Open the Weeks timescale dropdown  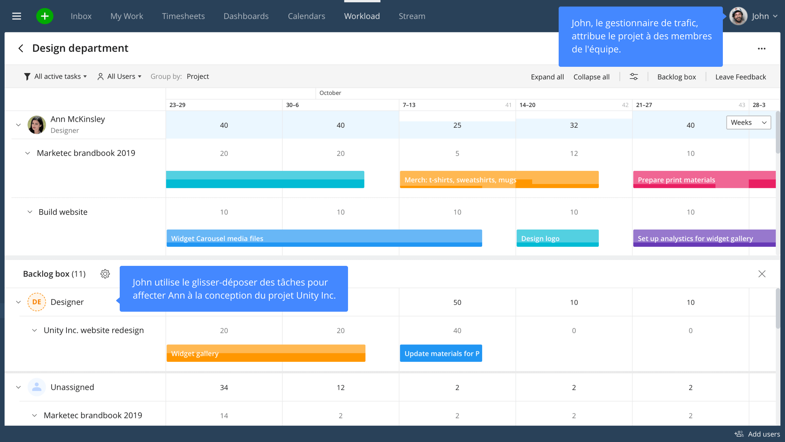click(x=748, y=122)
